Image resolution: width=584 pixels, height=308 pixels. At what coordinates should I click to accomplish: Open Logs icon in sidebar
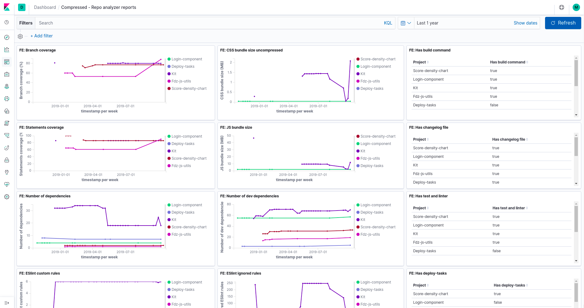point(7,123)
